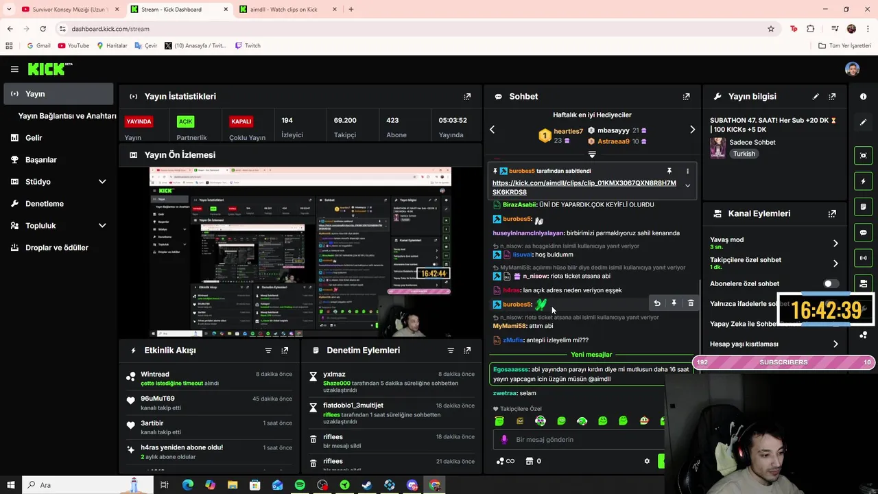The width and height of the screenshot is (878, 494).
Task: Pop out the Yayın bilgisi panel
Action: point(832,97)
